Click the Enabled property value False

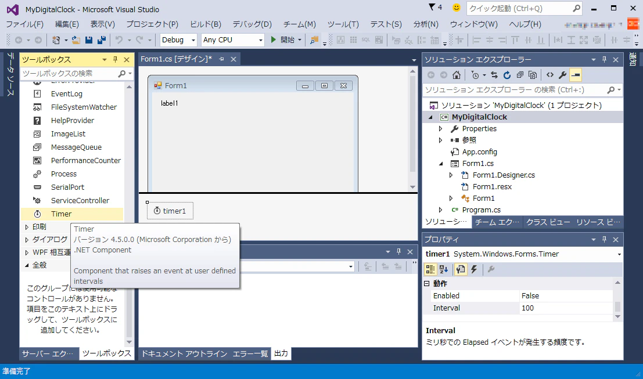point(566,296)
